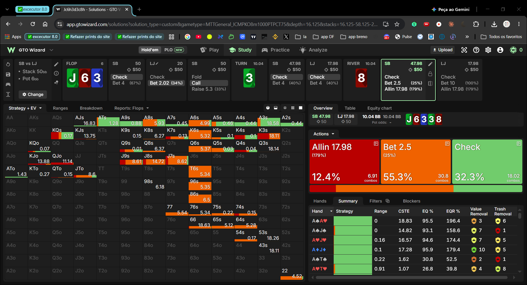Screen dimensions: 527x285
Task: Open the gamepad practice icon in left sidebar
Action: click(x=8, y=84)
